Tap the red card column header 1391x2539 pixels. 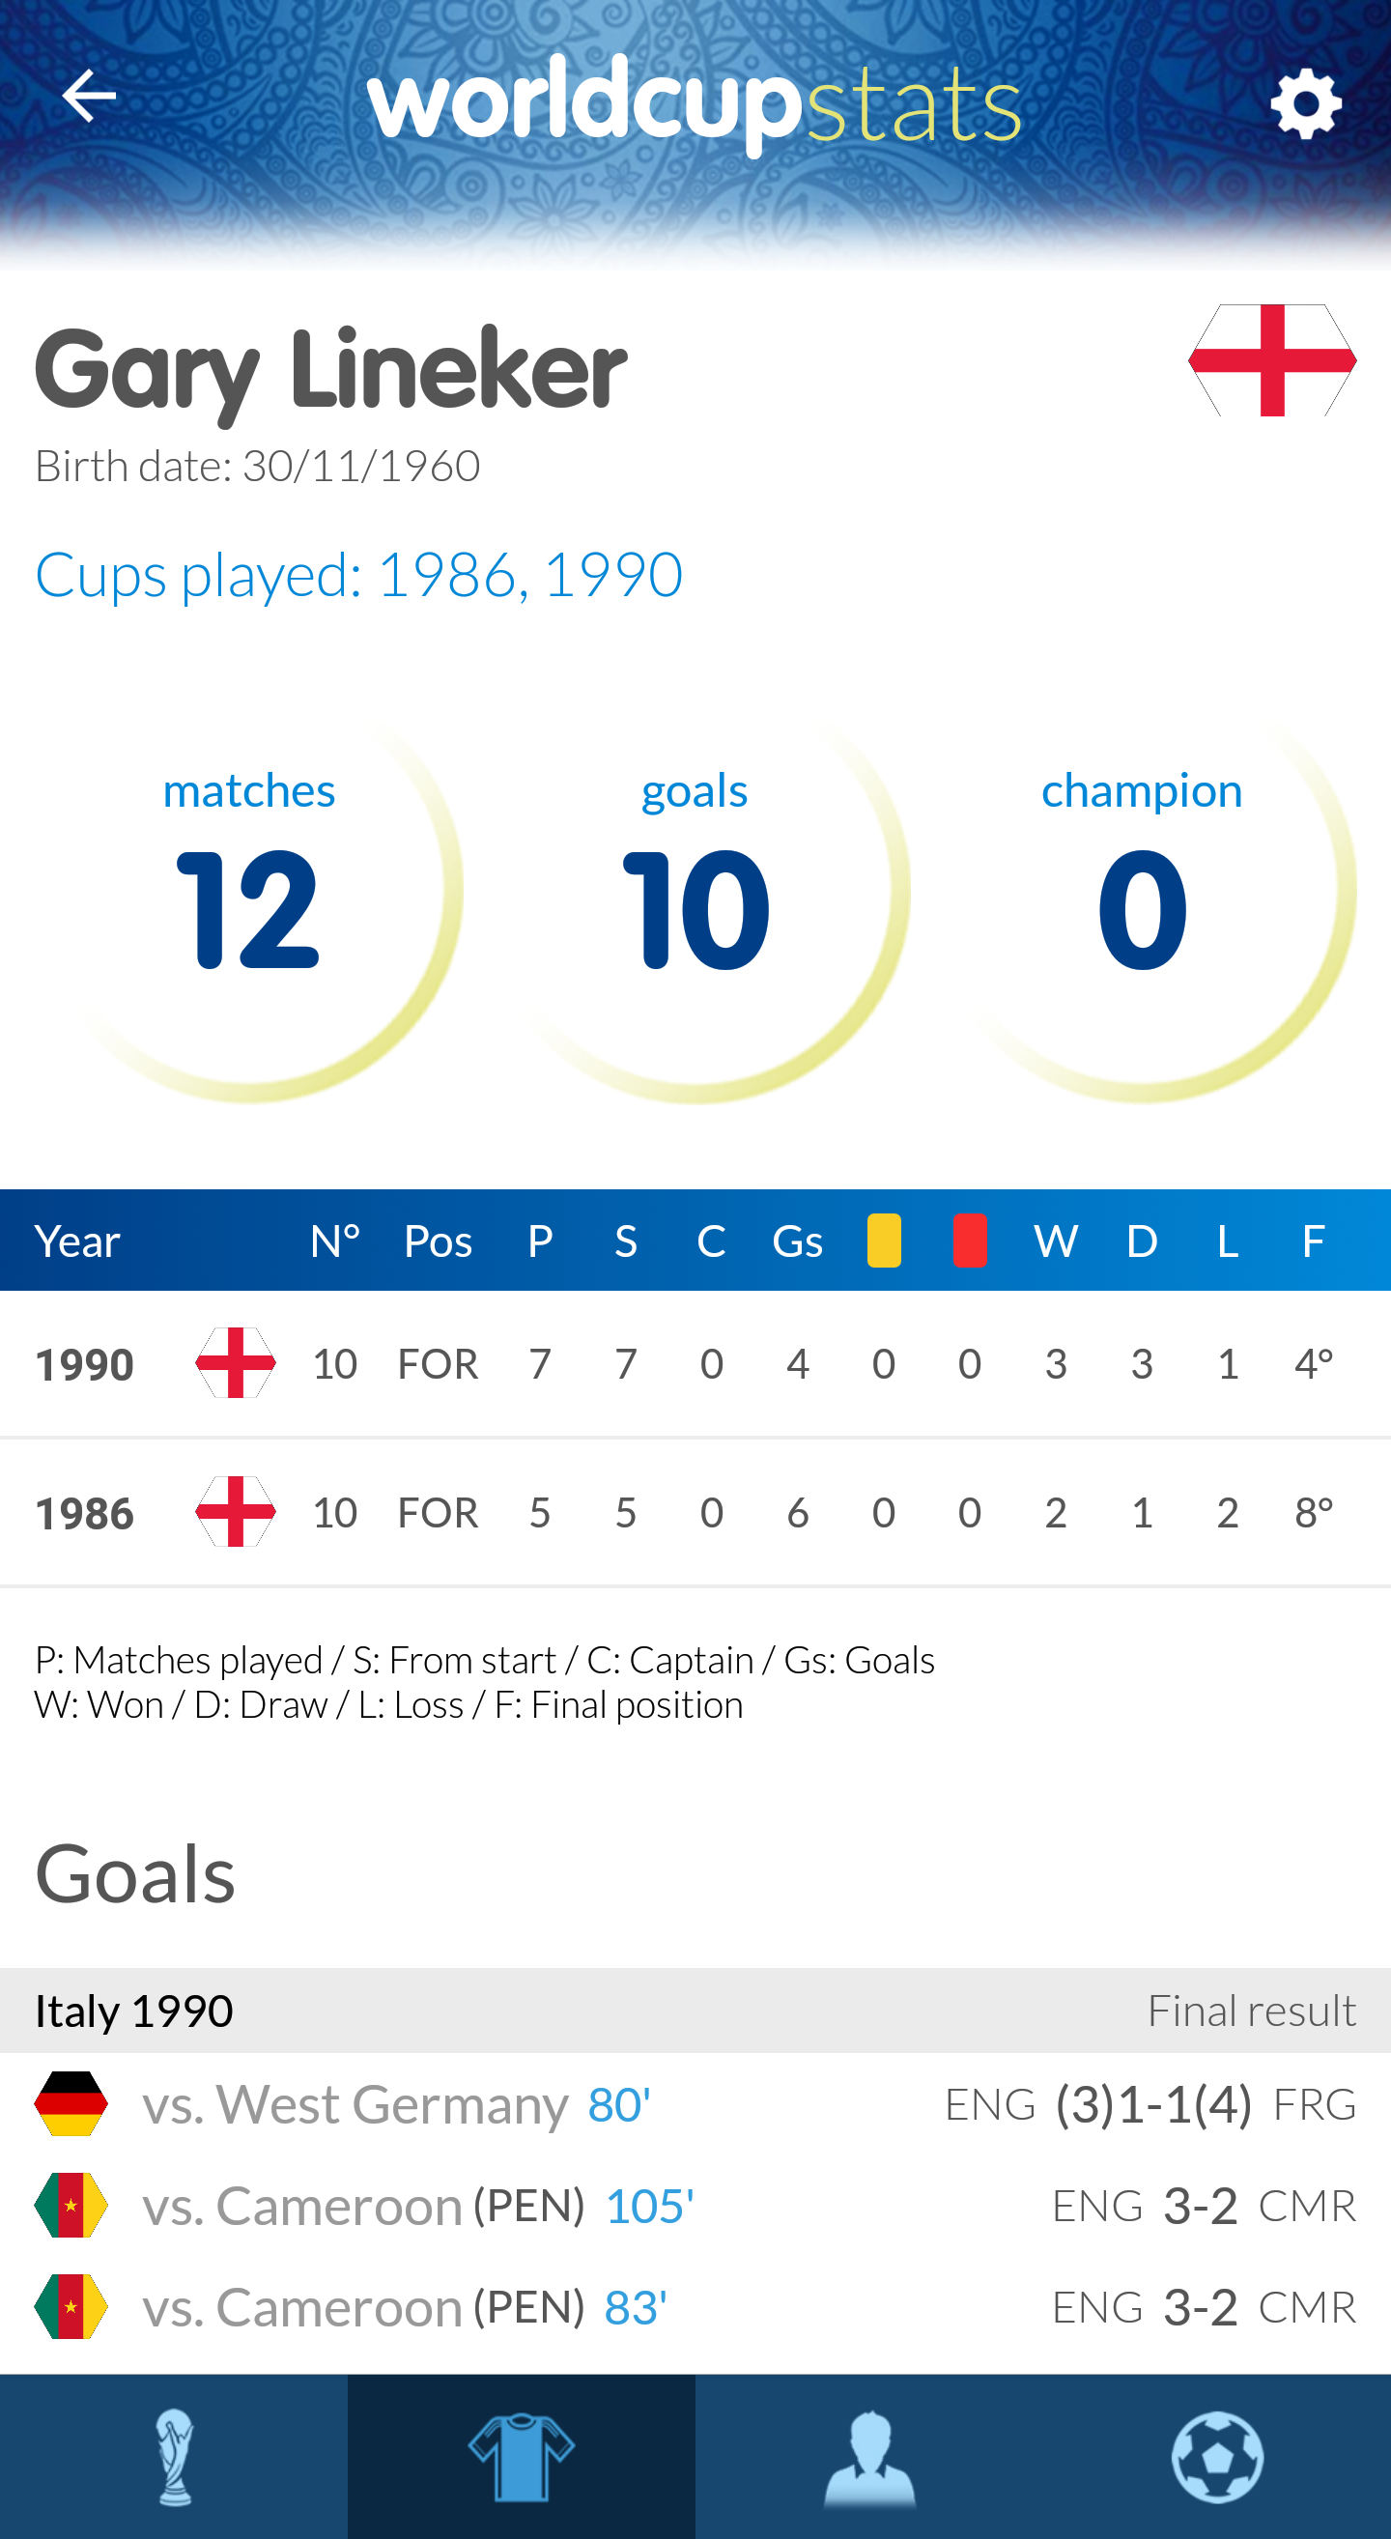tap(970, 1240)
